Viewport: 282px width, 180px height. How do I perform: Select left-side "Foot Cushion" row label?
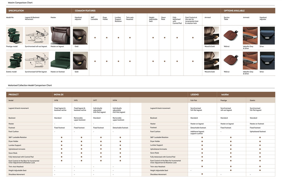[14, 132]
